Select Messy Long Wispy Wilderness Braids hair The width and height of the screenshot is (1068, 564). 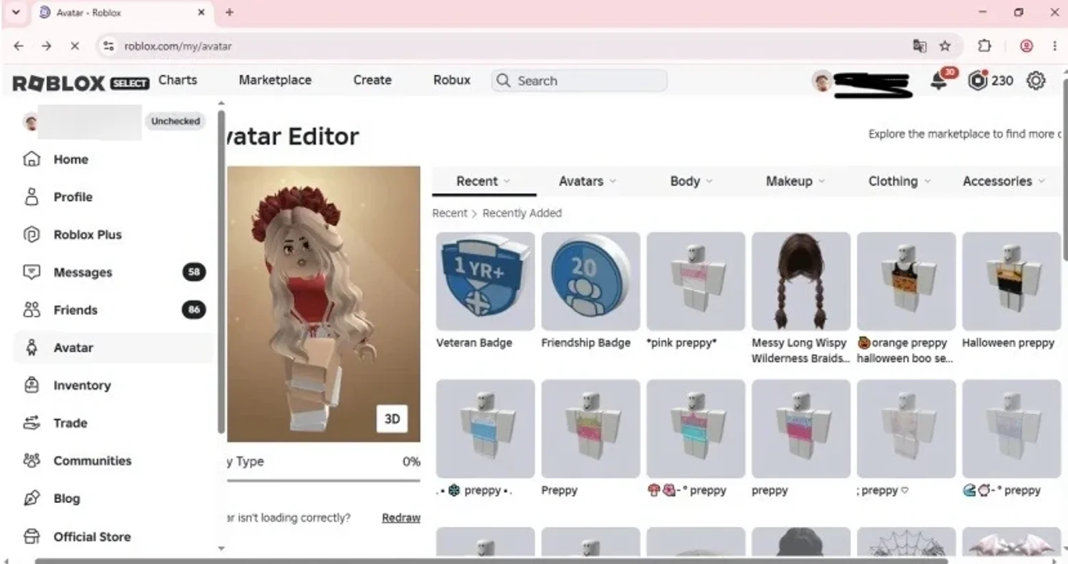(x=801, y=298)
